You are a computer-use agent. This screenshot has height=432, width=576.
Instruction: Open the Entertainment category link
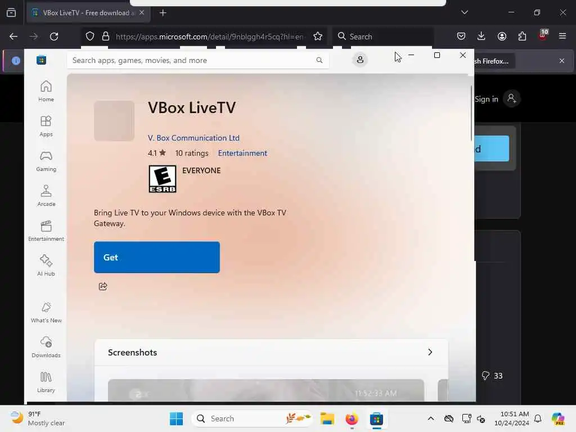pos(242,153)
